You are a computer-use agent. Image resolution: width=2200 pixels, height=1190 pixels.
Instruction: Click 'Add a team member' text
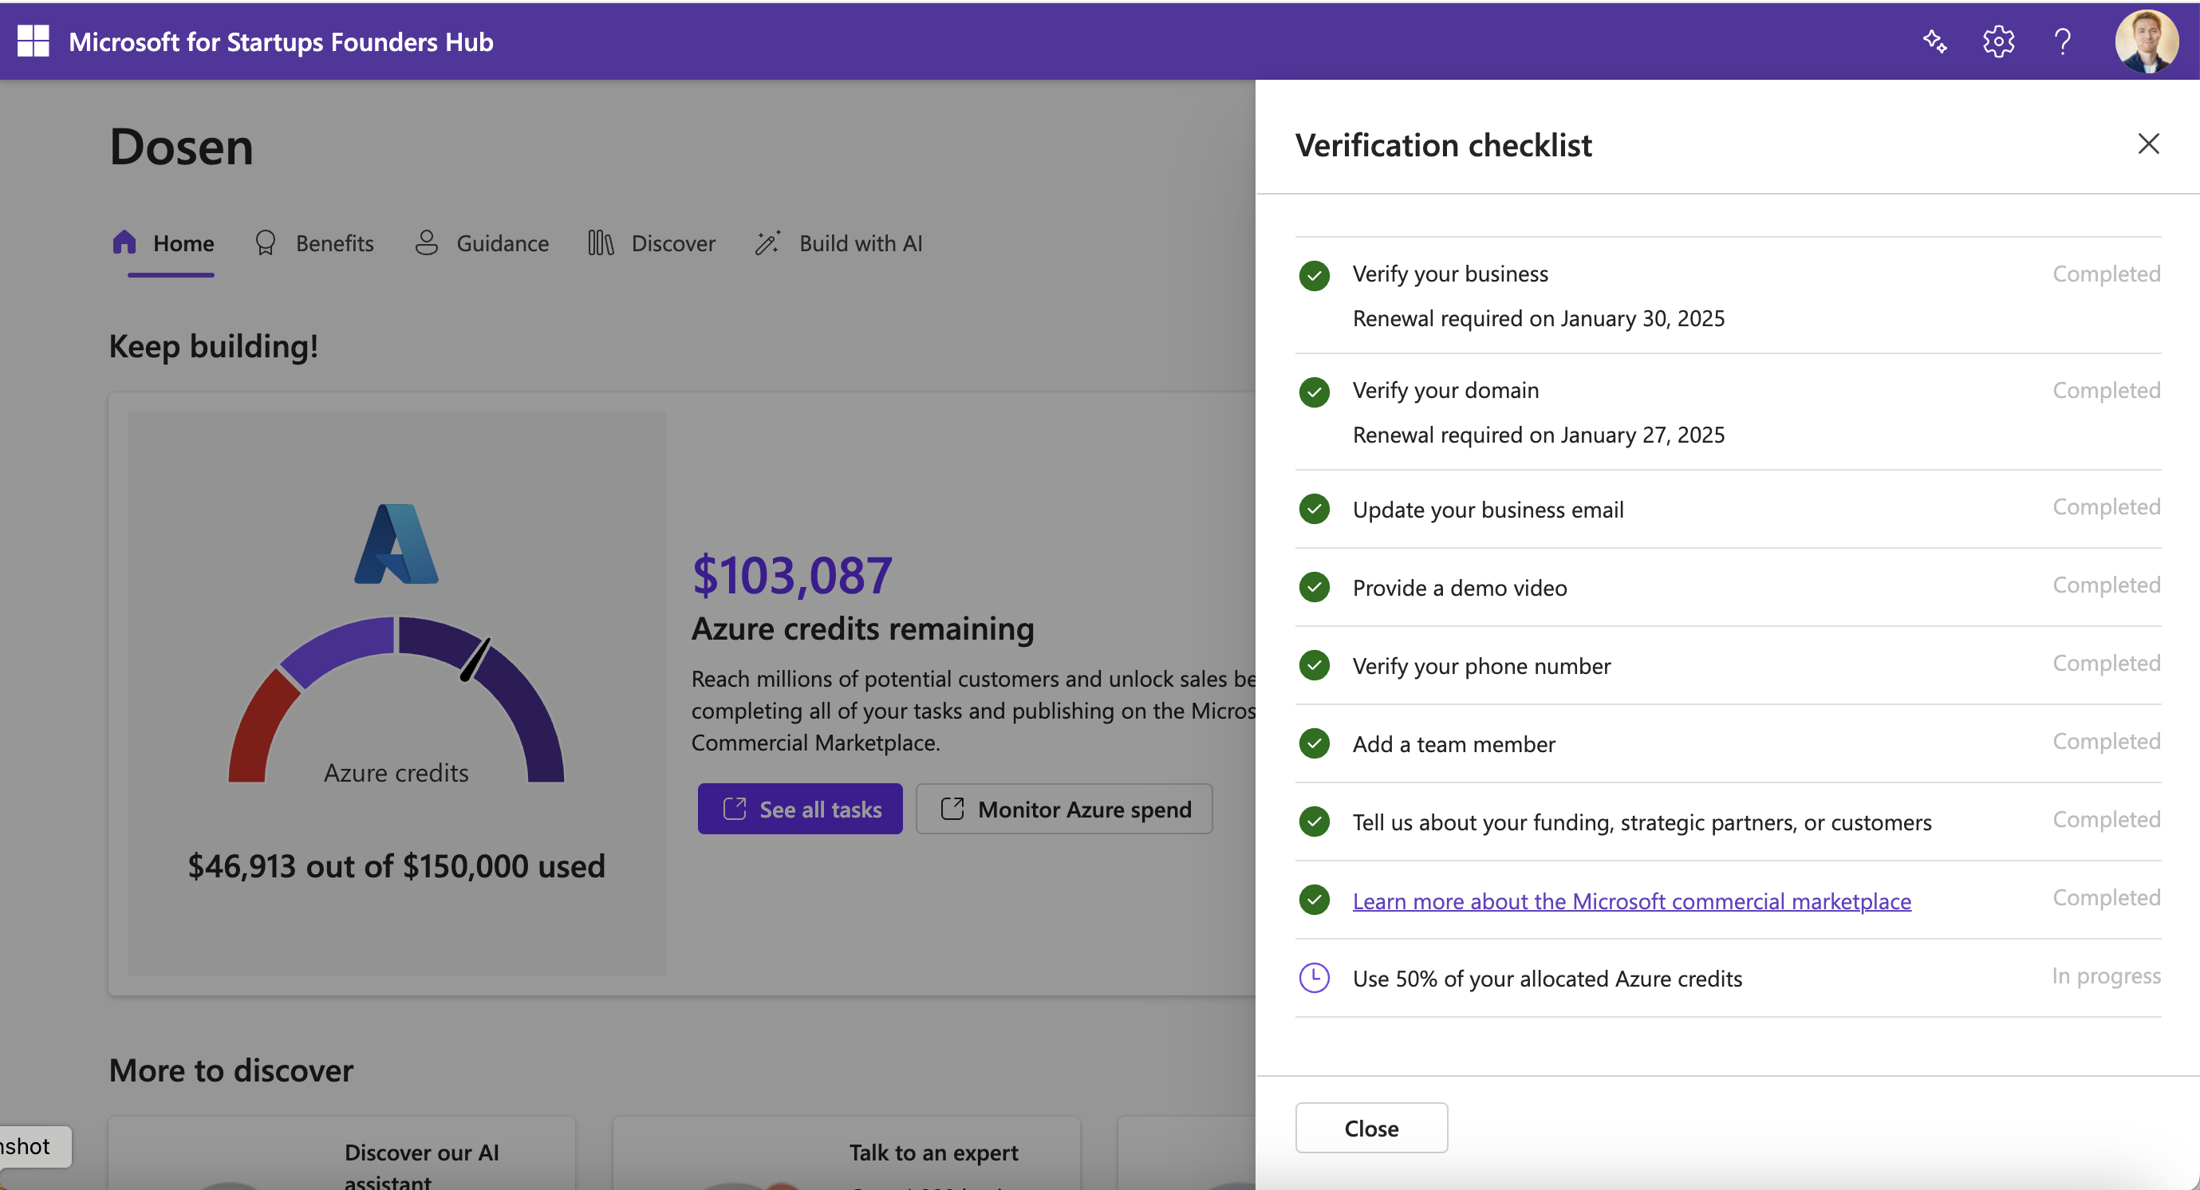point(1453,744)
